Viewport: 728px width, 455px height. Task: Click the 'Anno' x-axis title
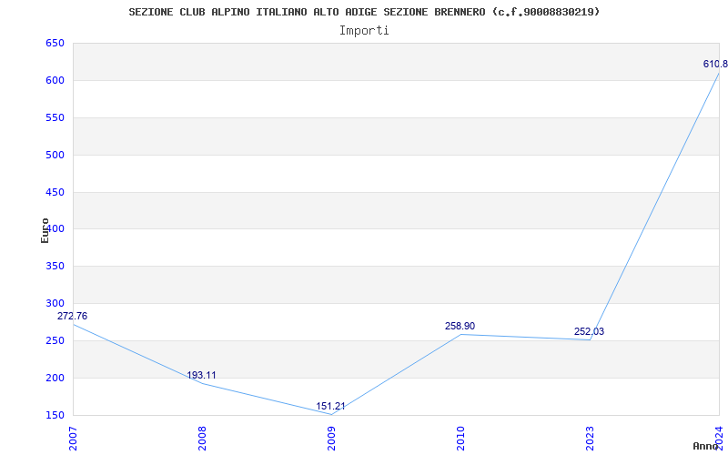pyautogui.click(x=705, y=446)
